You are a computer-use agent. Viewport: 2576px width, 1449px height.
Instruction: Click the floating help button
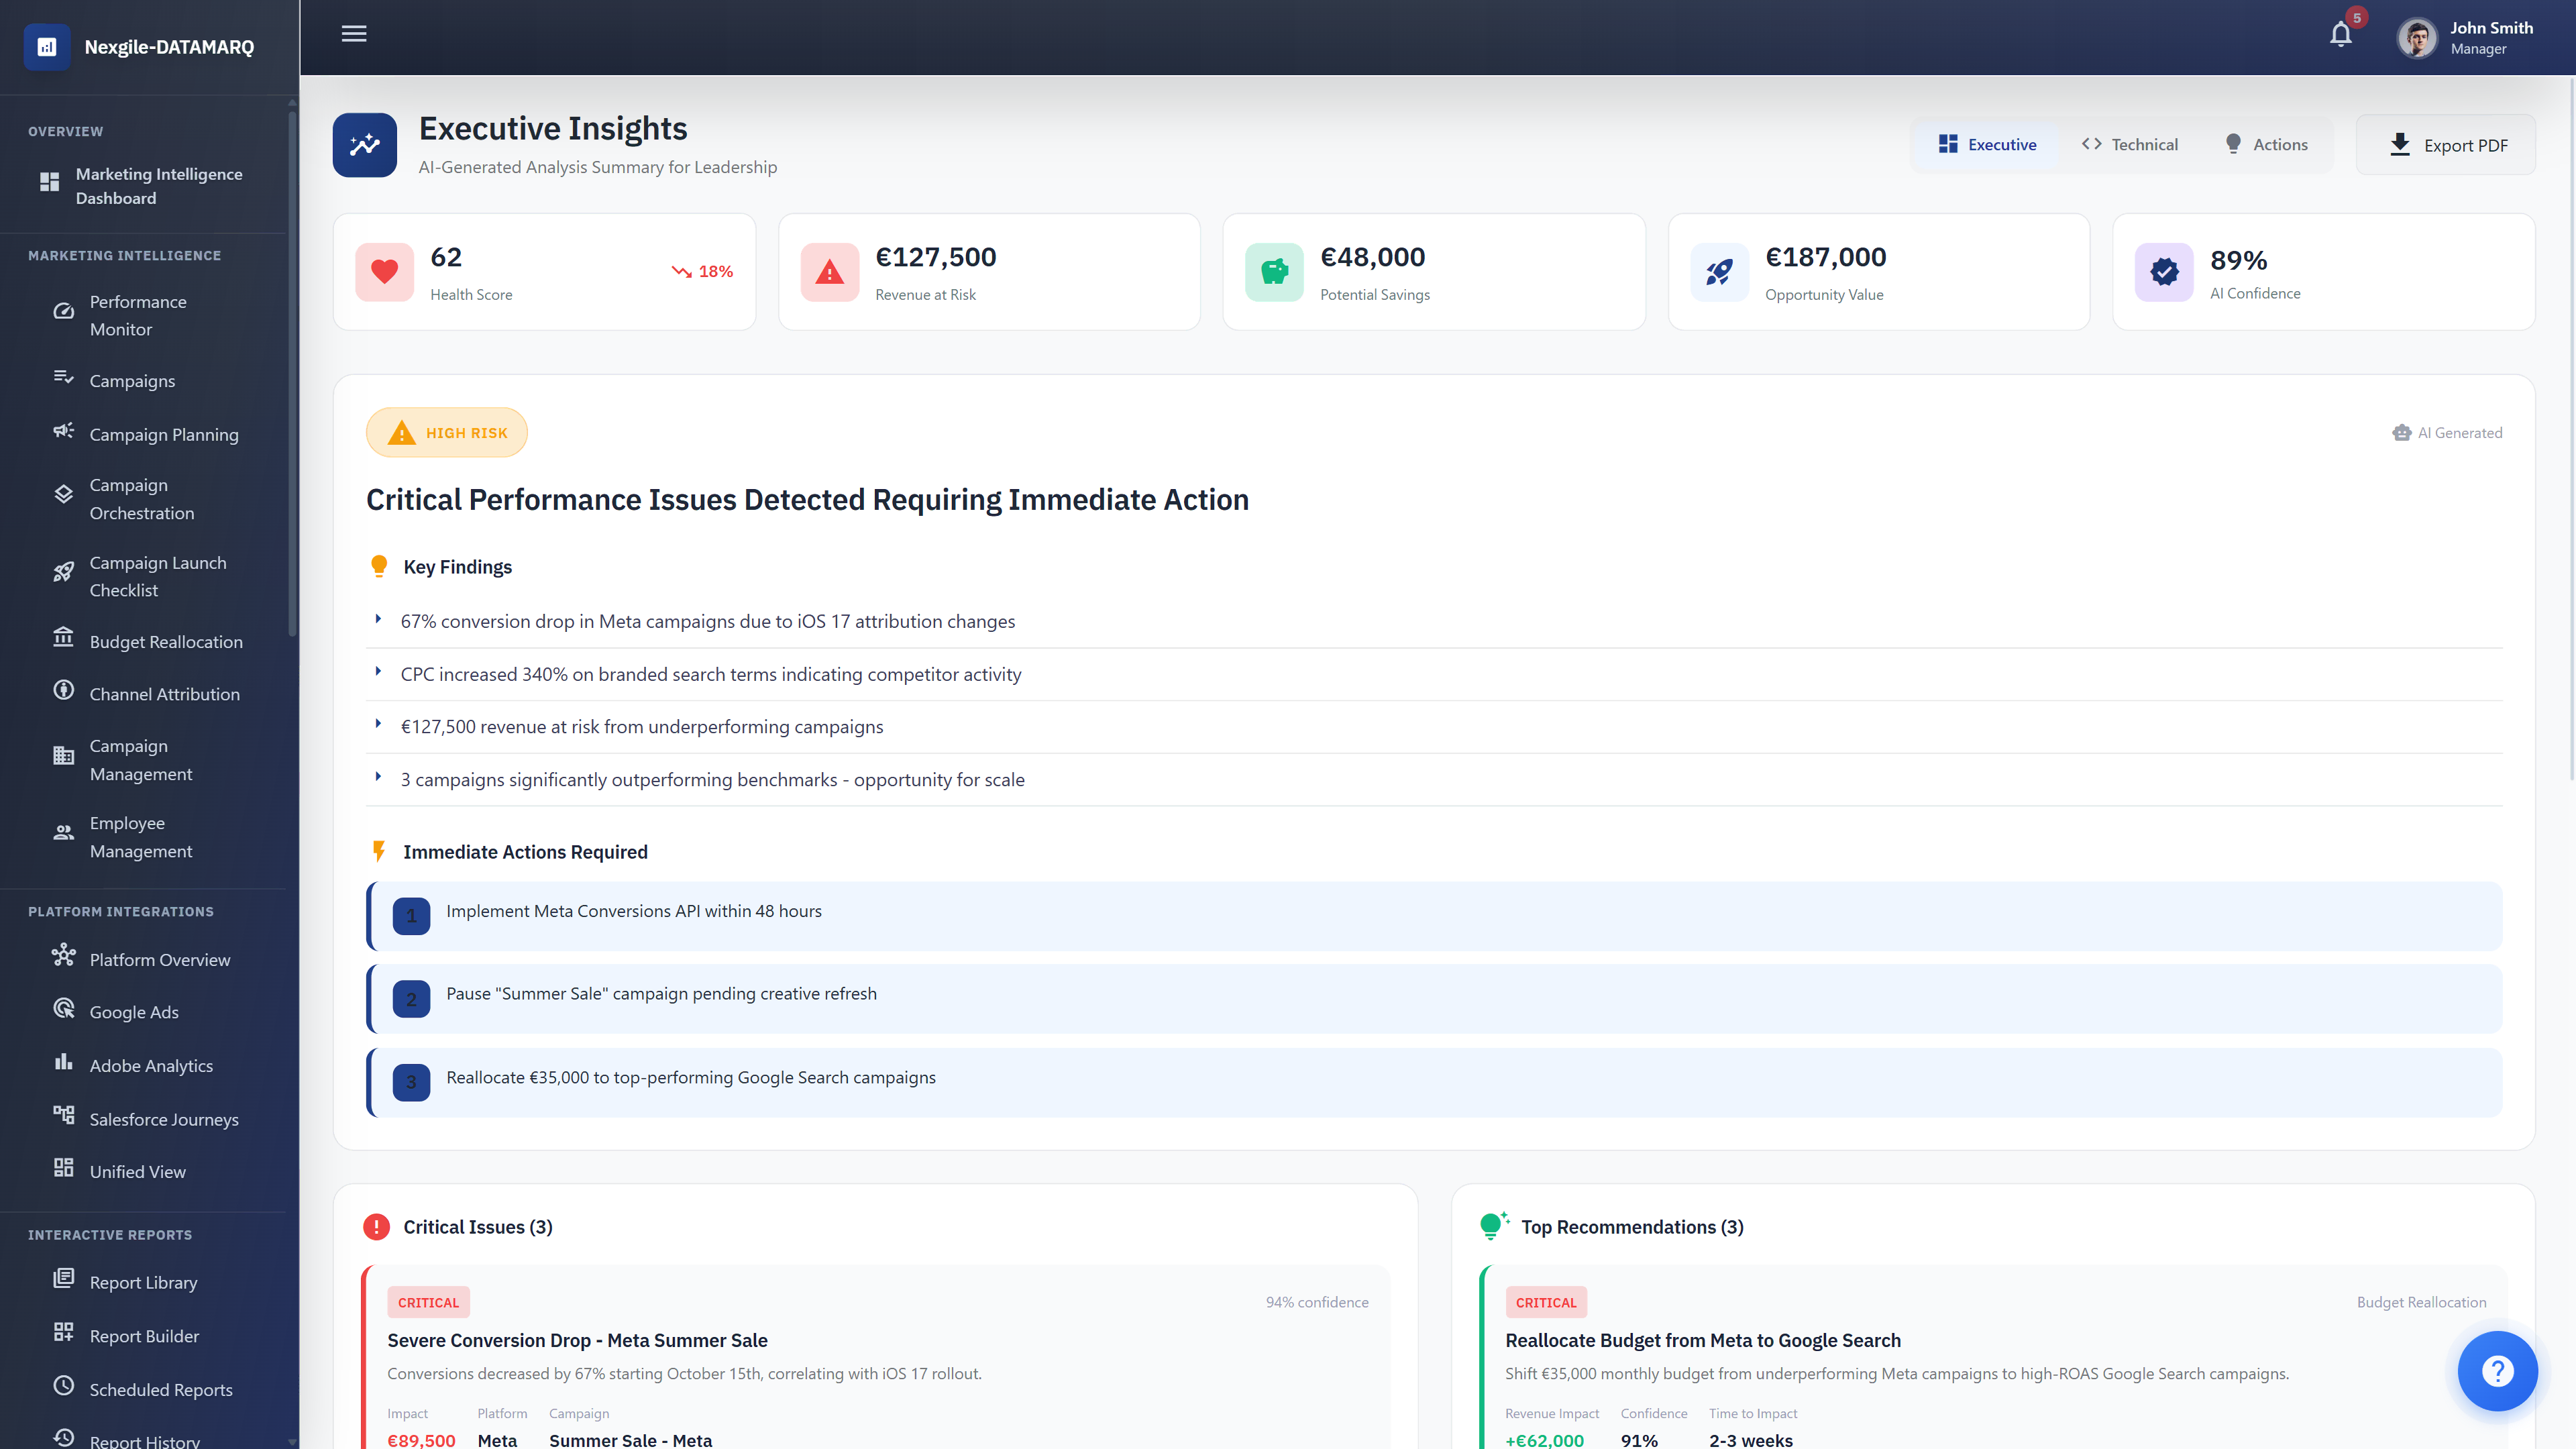click(x=2498, y=1371)
